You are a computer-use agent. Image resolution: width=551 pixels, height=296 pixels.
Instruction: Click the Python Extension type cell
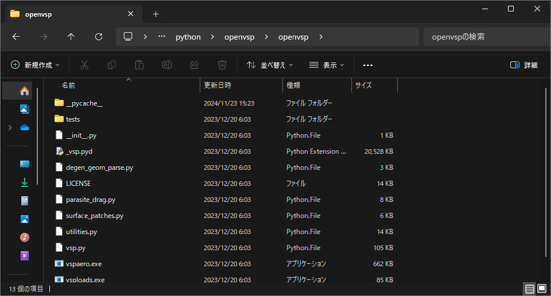[x=316, y=151]
